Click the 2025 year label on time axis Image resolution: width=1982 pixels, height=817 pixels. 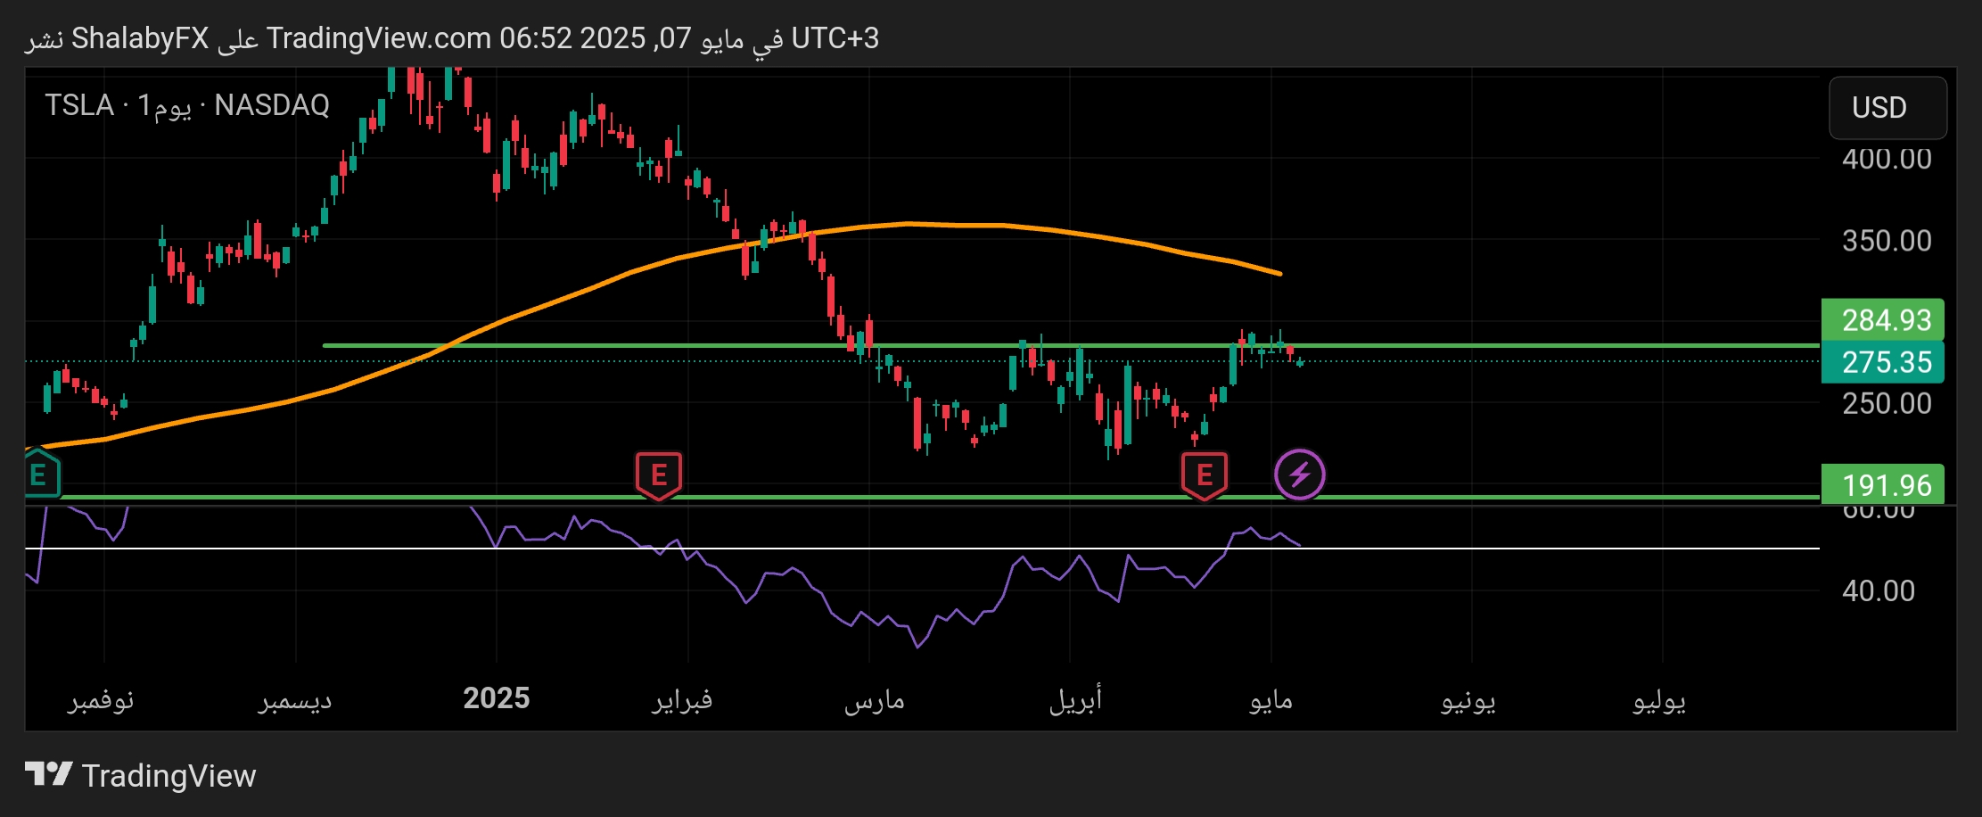(x=497, y=698)
